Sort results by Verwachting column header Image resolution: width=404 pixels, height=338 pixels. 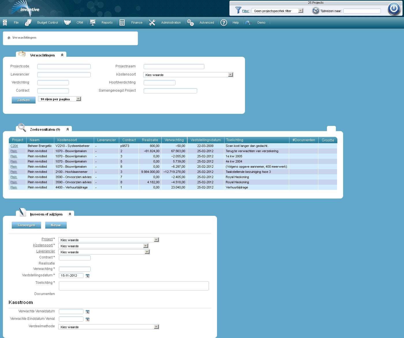(x=174, y=140)
